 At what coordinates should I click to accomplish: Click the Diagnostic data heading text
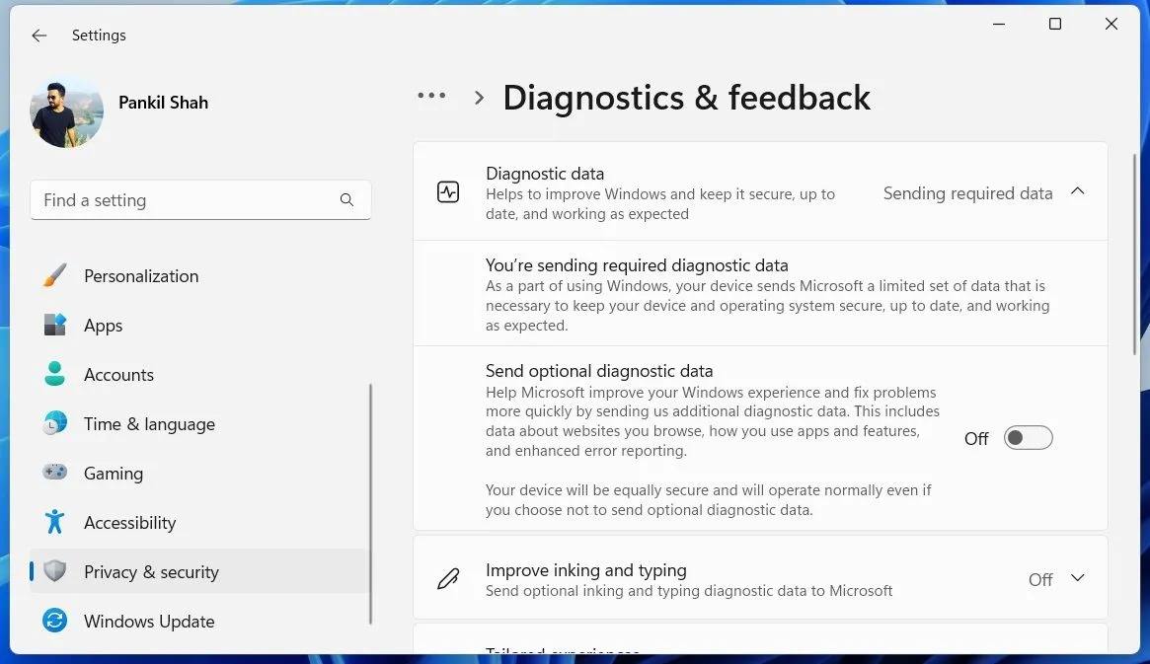545,174
